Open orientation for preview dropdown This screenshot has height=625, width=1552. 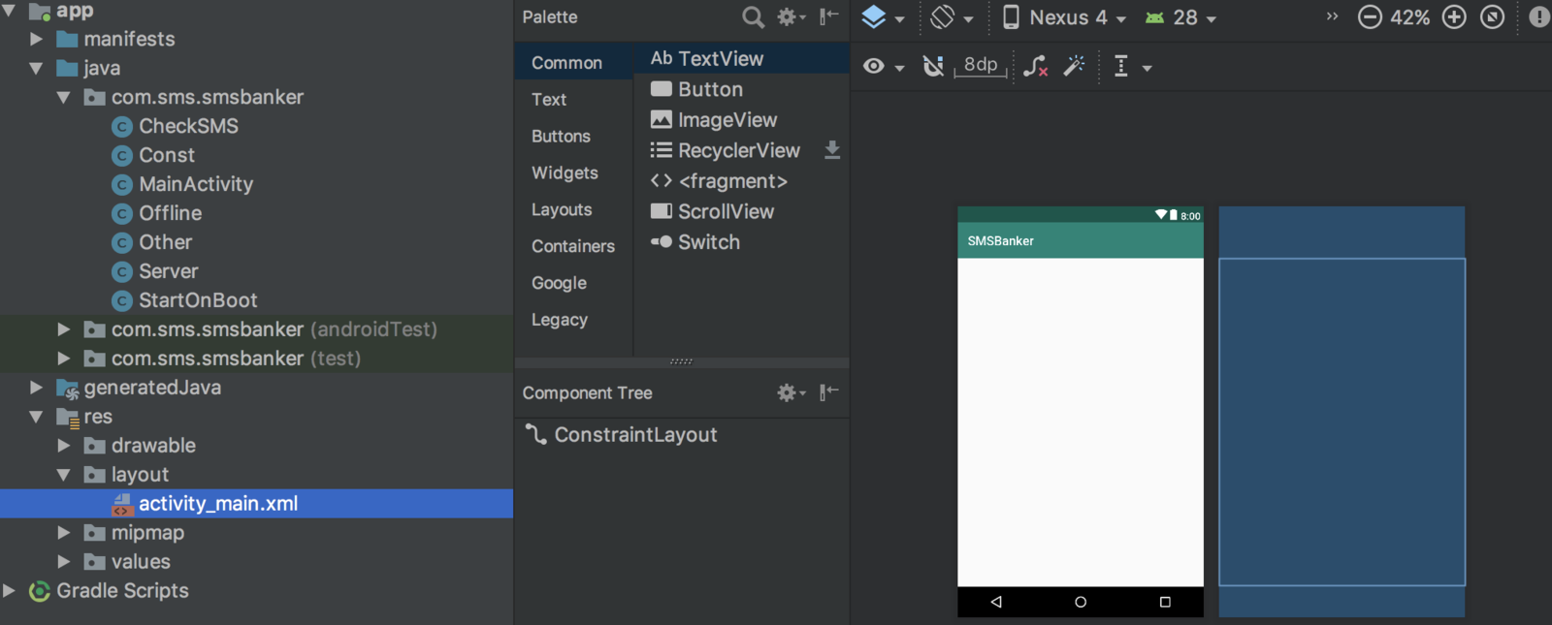tap(952, 17)
